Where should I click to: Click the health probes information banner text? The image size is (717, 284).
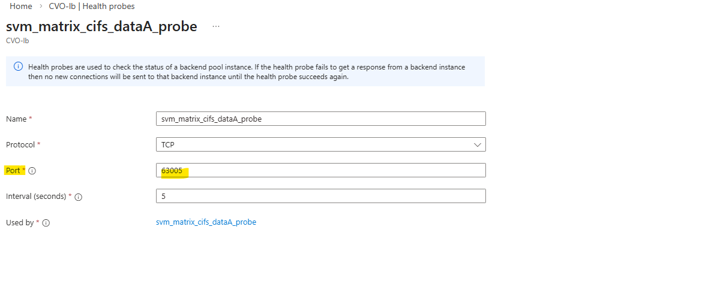[x=246, y=71]
